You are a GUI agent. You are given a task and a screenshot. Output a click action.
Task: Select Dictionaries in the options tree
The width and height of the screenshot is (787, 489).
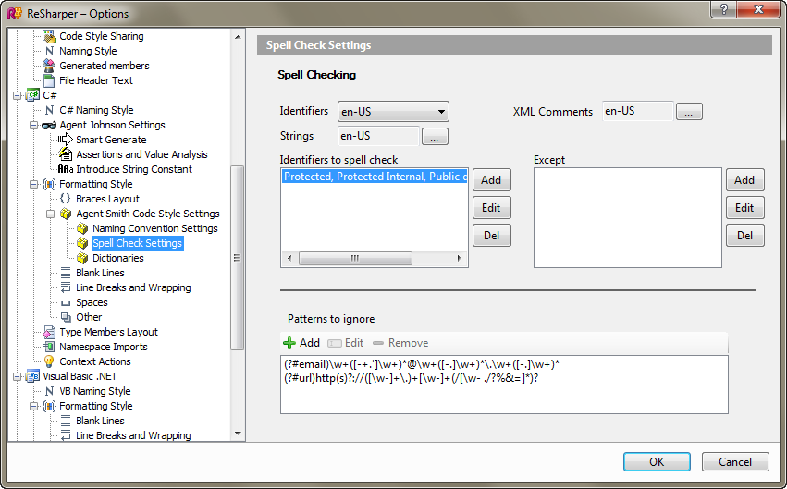[118, 258]
